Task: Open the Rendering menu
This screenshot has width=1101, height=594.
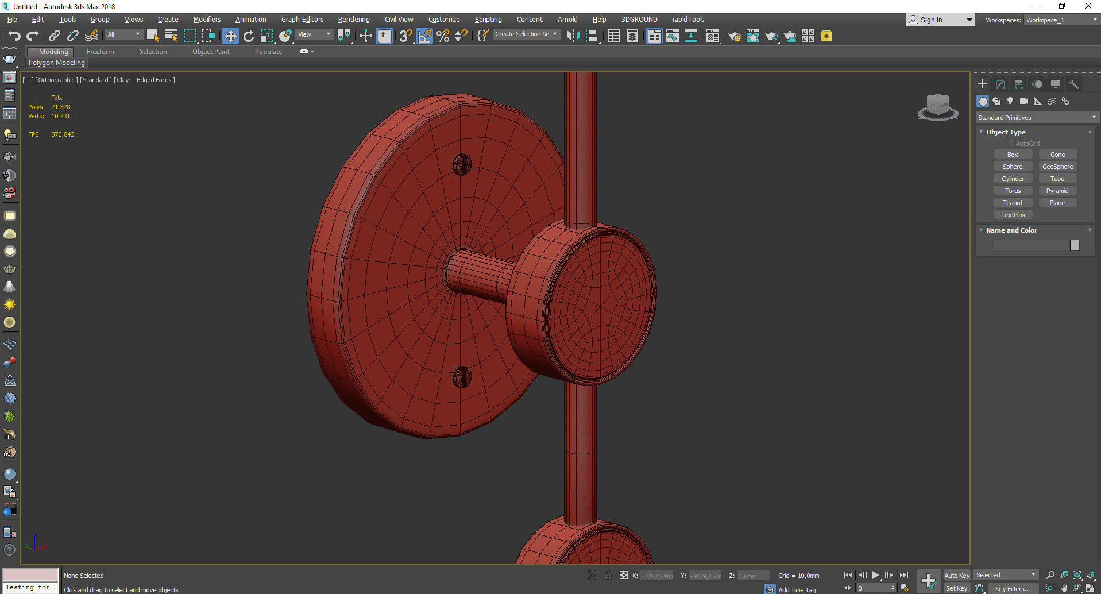Action: click(x=354, y=20)
